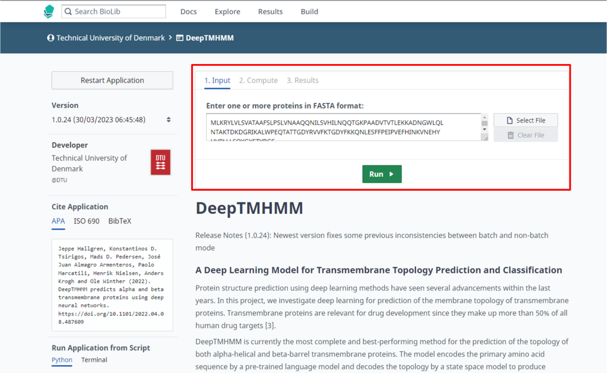This screenshot has height=373, width=607.
Task: Switch to the 3. Results tab
Action: click(303, 80)
